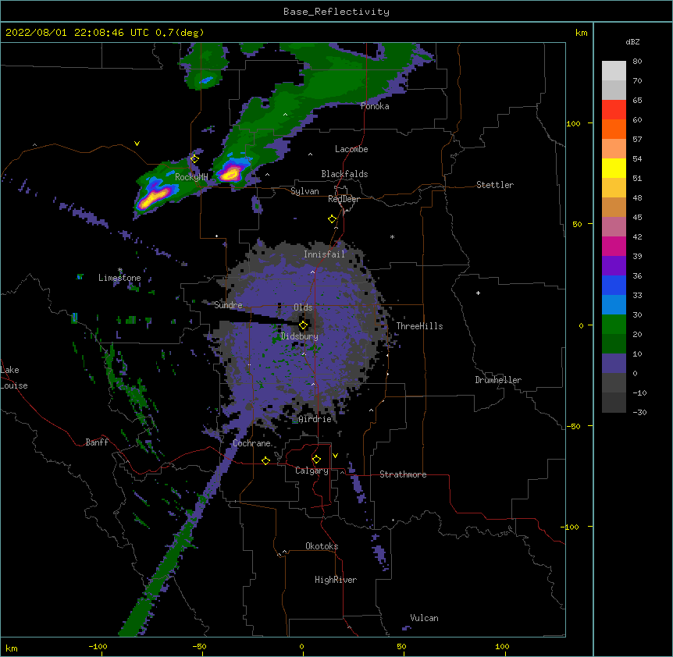673x657 pixels.
Task: Click the -30 value on dBZ legend
Action: (x=639, y=412)
